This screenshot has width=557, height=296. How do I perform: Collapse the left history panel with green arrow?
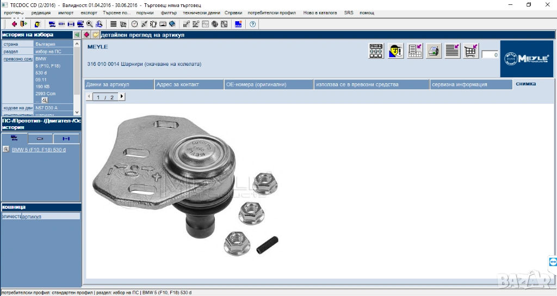click(77, 35)
